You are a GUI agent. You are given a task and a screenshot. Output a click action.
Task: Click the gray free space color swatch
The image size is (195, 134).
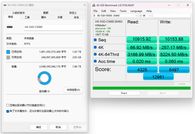[x=8, y=57]
